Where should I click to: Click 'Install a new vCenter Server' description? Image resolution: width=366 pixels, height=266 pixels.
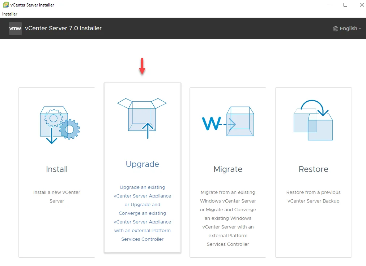[x=57, y=197]
